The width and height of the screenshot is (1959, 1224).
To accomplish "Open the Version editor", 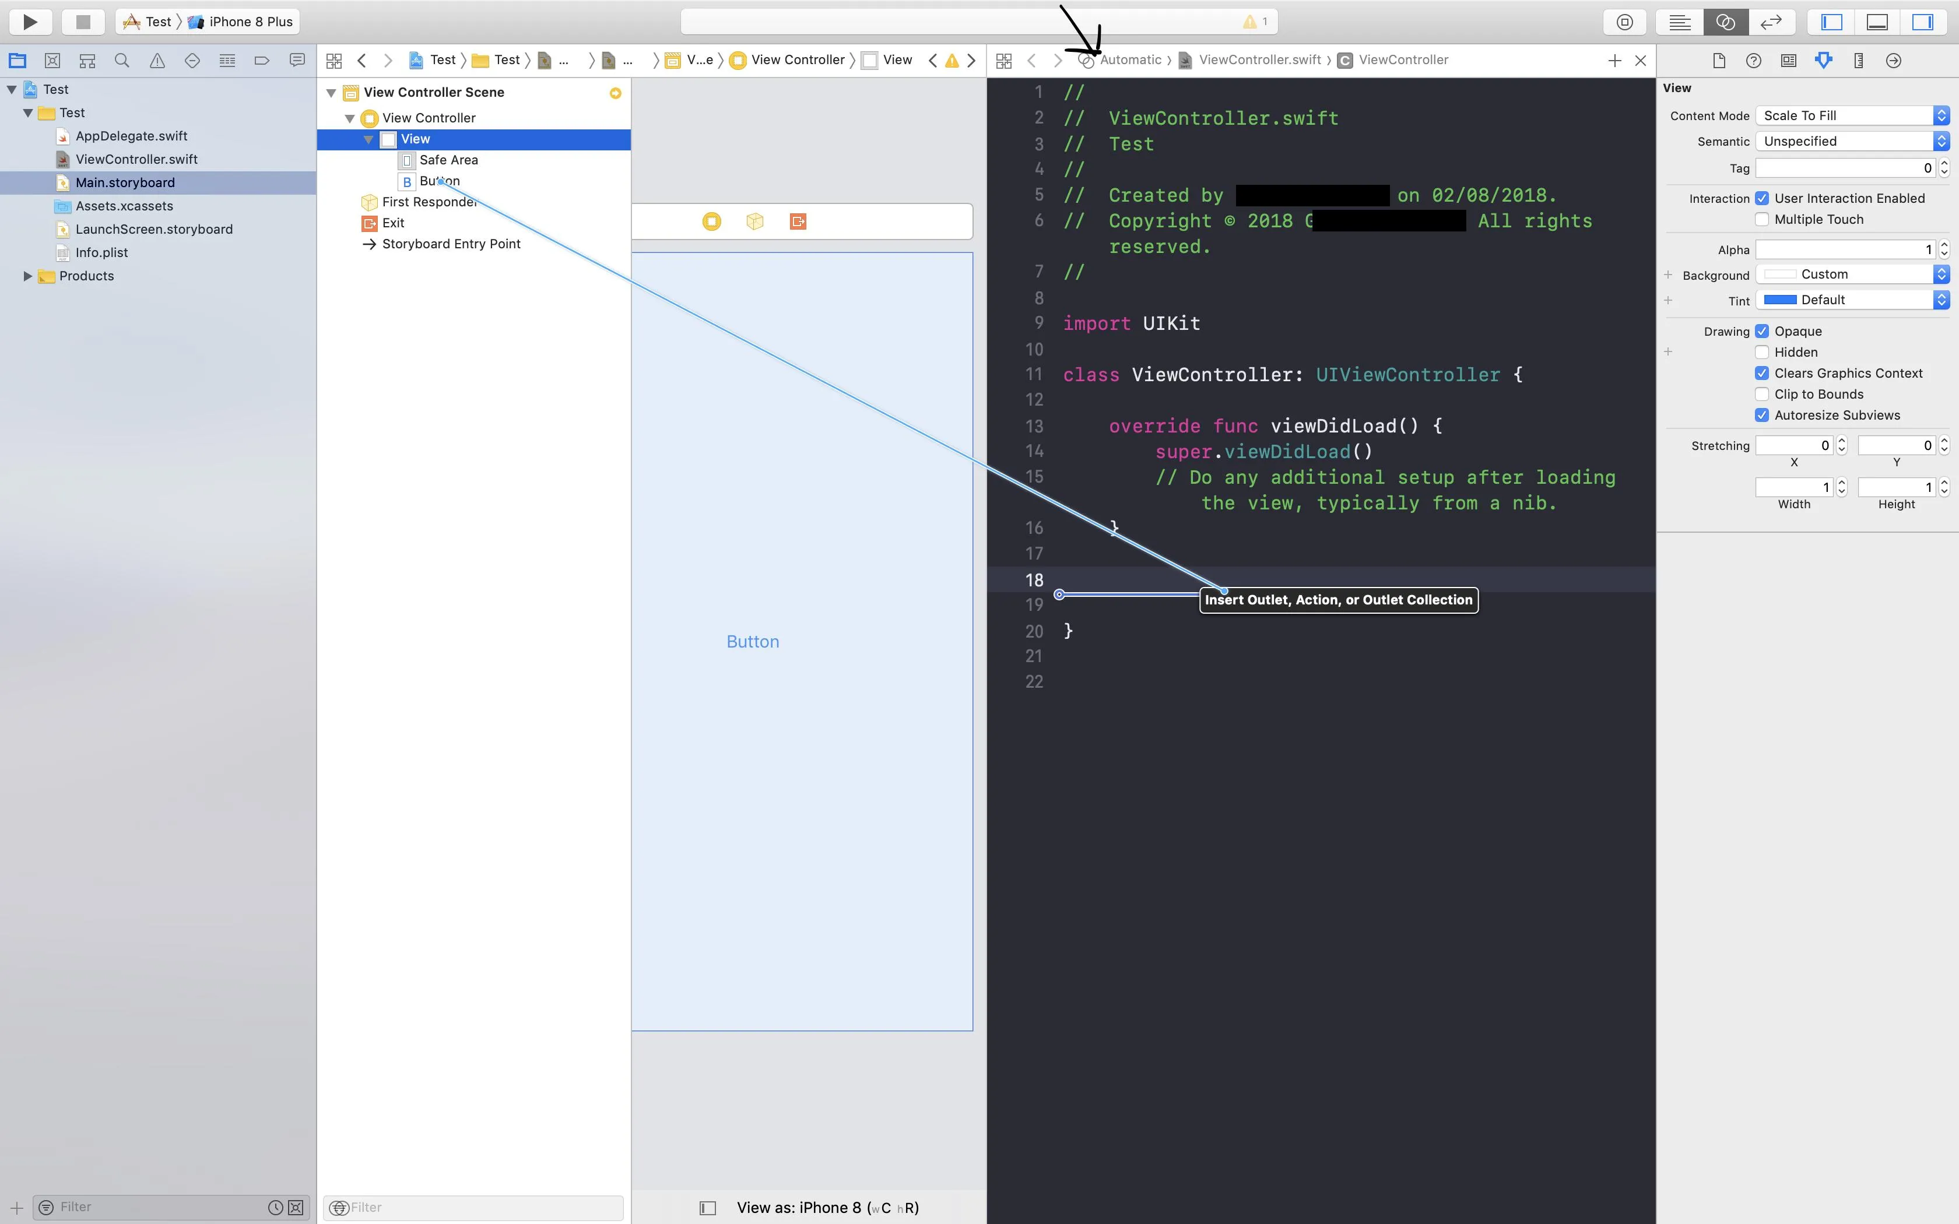I will (1770, 22).
